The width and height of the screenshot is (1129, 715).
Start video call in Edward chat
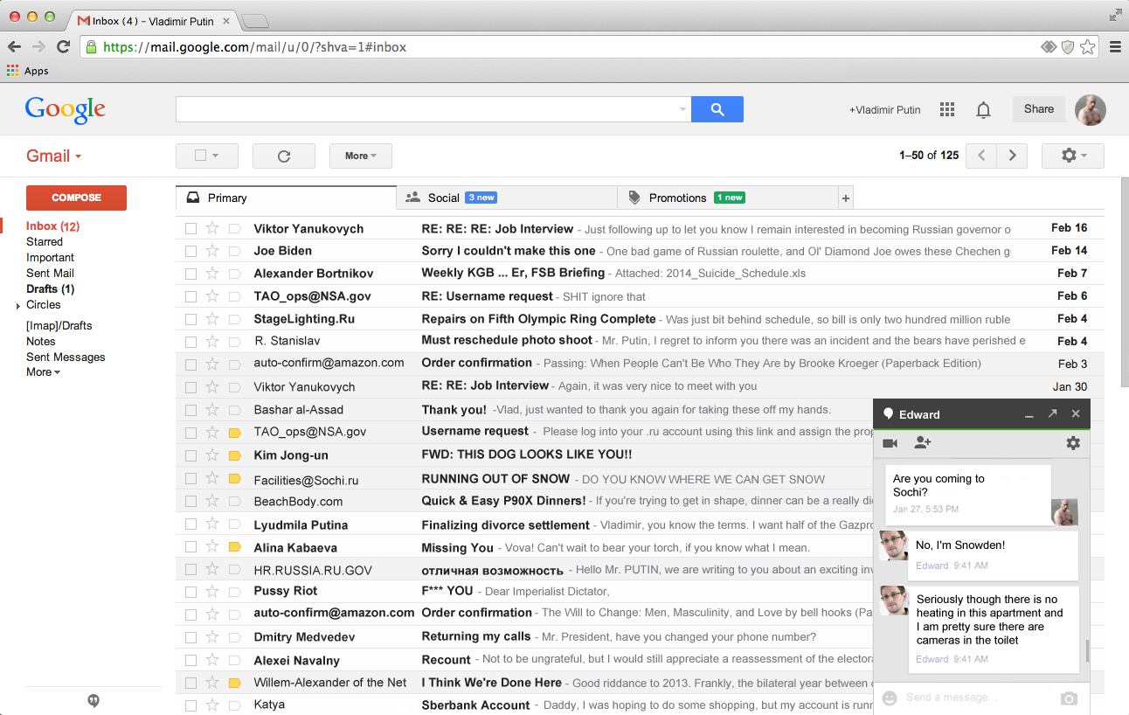(x=890, y=443)
